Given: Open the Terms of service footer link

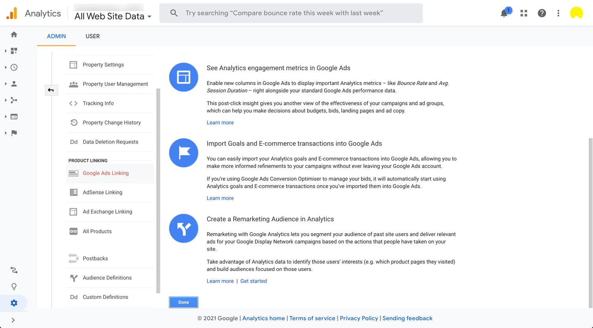Looking at the screenshot, I should click(x=312, y=318).
